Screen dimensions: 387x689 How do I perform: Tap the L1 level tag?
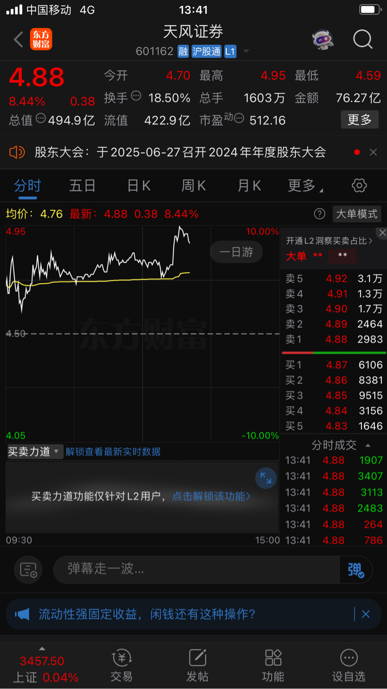pyautogui.click(x=230, y=51)
